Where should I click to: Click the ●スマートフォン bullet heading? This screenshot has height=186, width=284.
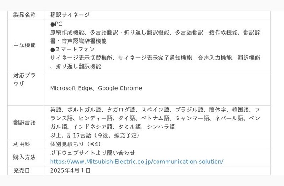click(72, 49)
